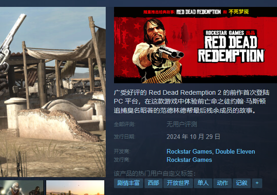Click the Red Dead Redemption header banner
Viewport: 277px width, 195px height.
click(195, 45)
